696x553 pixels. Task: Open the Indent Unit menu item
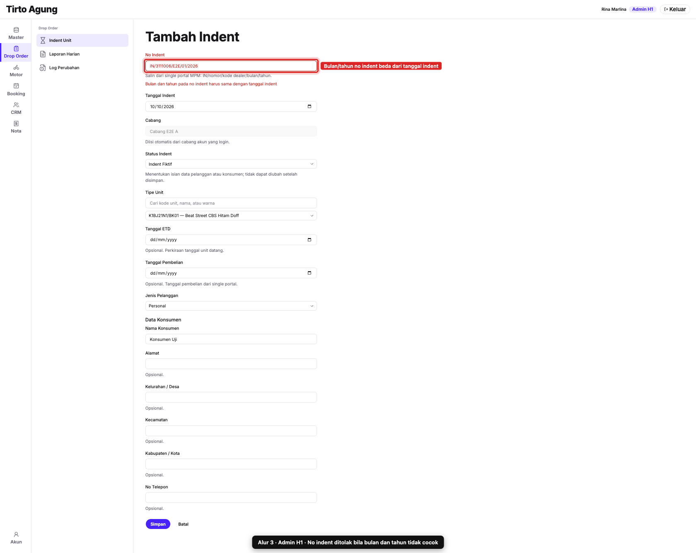pyautogui.click(x=82, y=40)
